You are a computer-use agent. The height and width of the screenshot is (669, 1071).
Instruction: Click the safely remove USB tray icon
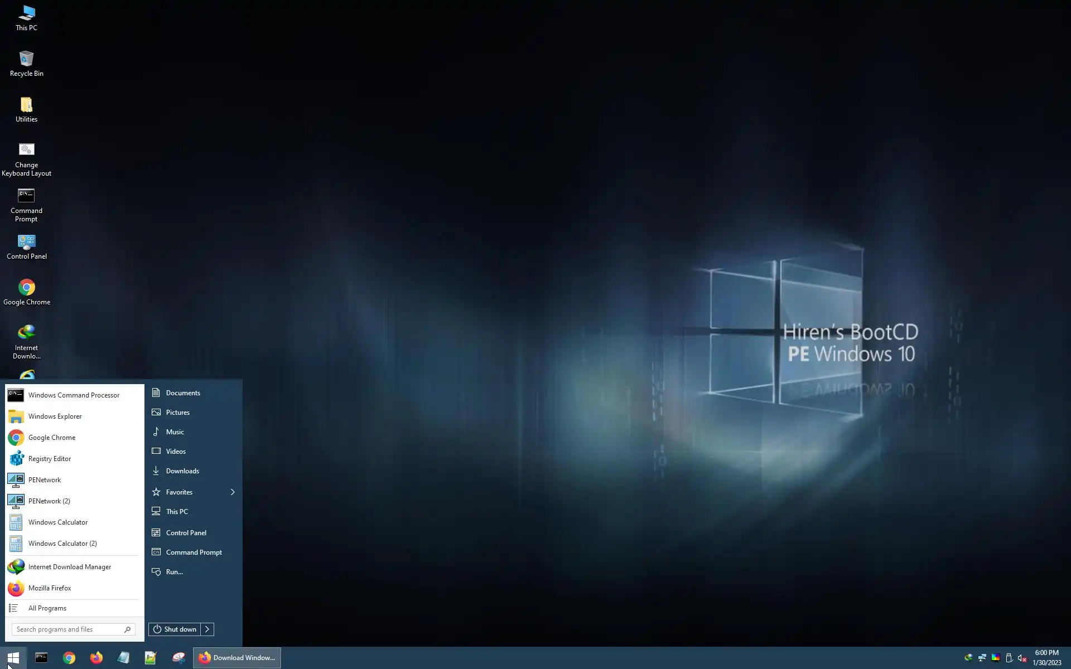tap(1009, 658)
